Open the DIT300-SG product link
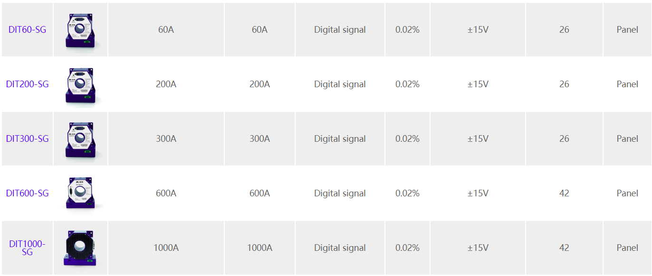 tap(27, 138)
